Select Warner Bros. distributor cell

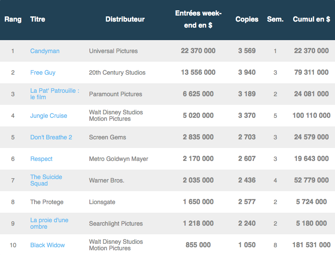pos(107,180)
